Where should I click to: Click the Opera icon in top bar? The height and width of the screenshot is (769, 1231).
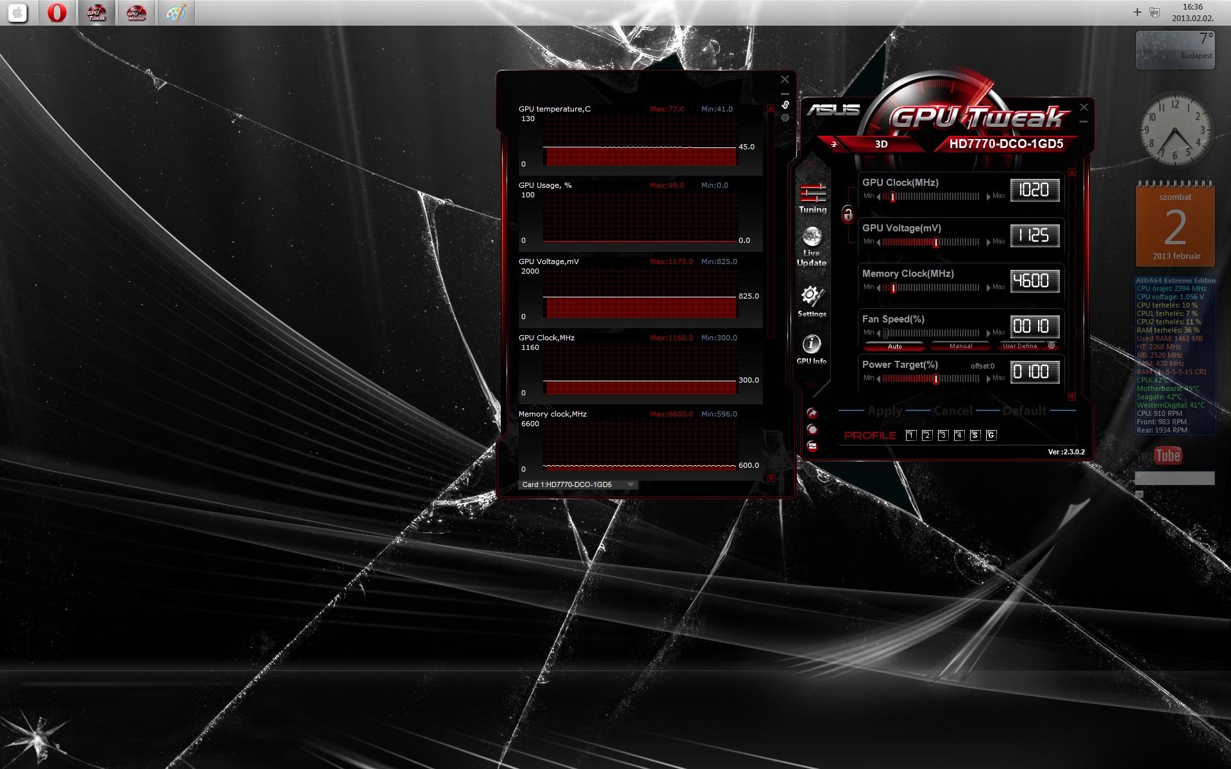pos(56,12)
